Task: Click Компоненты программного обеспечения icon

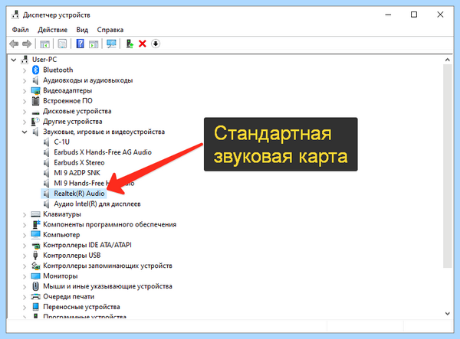Action: point(35,224)
